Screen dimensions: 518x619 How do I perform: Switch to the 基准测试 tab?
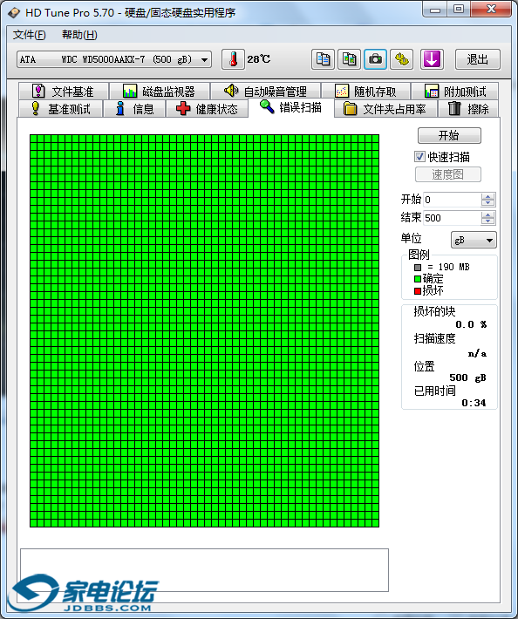[61, 109]
